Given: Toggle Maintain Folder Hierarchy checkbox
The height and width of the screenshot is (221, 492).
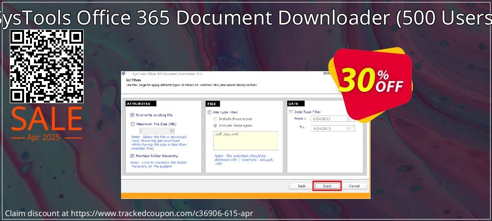Looking at the screenshot, I should pyautogui.click(x=132, y=156).
